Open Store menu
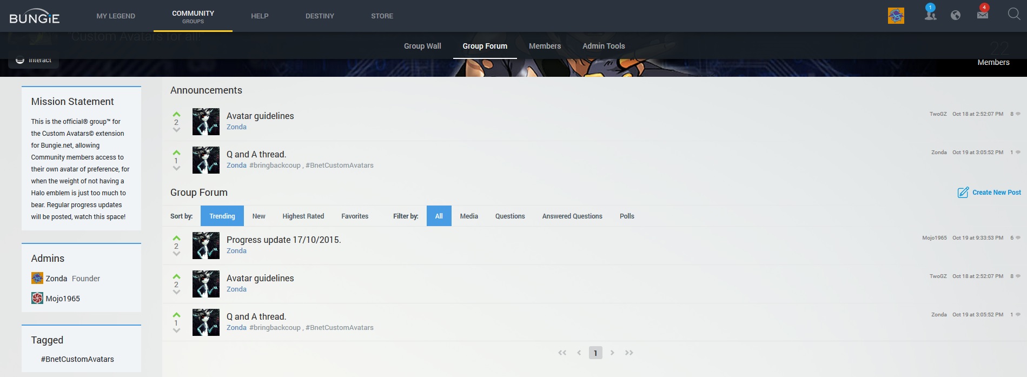 click(382, 16)
